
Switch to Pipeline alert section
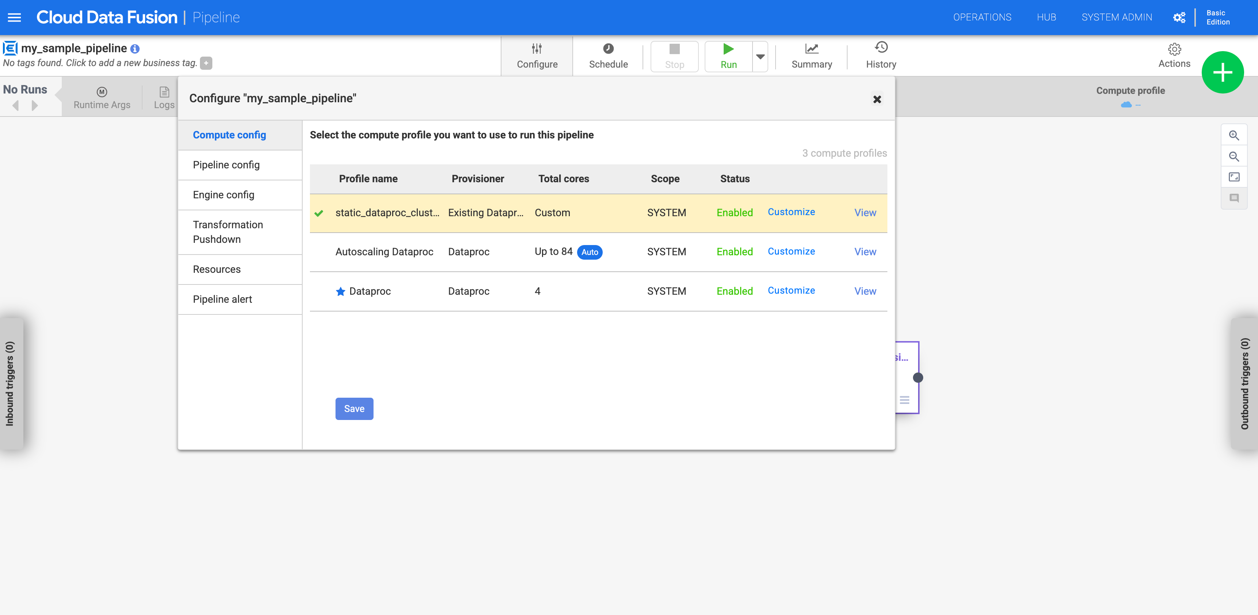coord(222,298)
